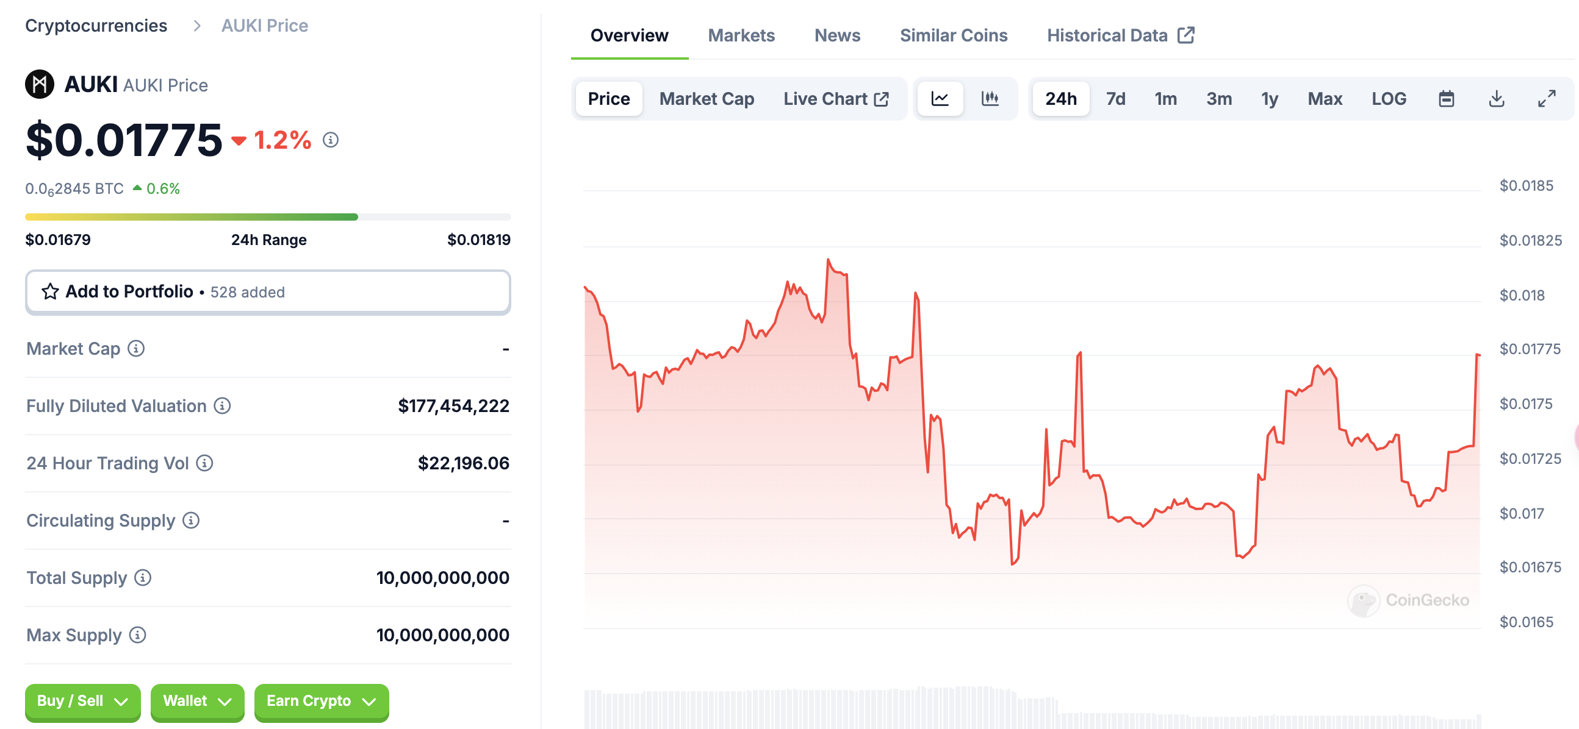
Task: Click Add to Portfolio button
Action: (268, 291)
